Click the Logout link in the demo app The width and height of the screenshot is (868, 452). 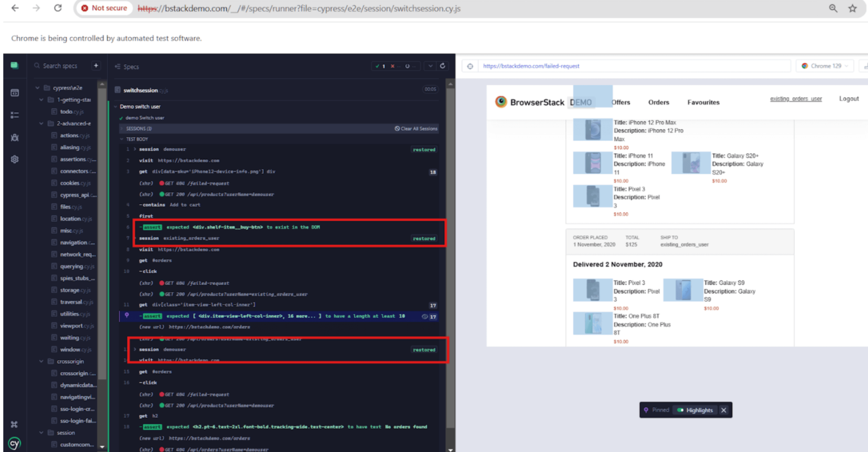pos(849,98)
